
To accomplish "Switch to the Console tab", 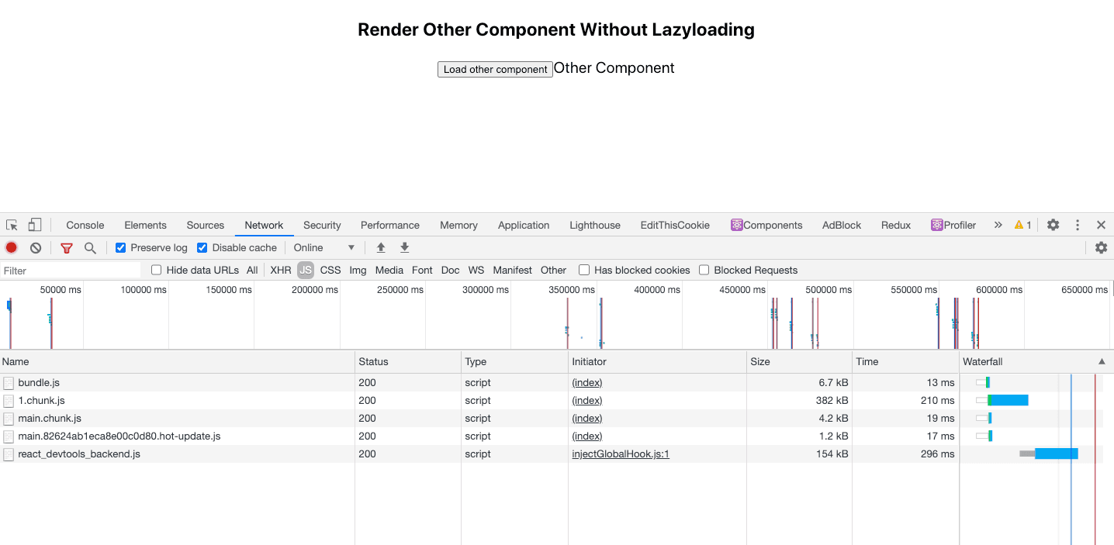I will click(85, 225).
